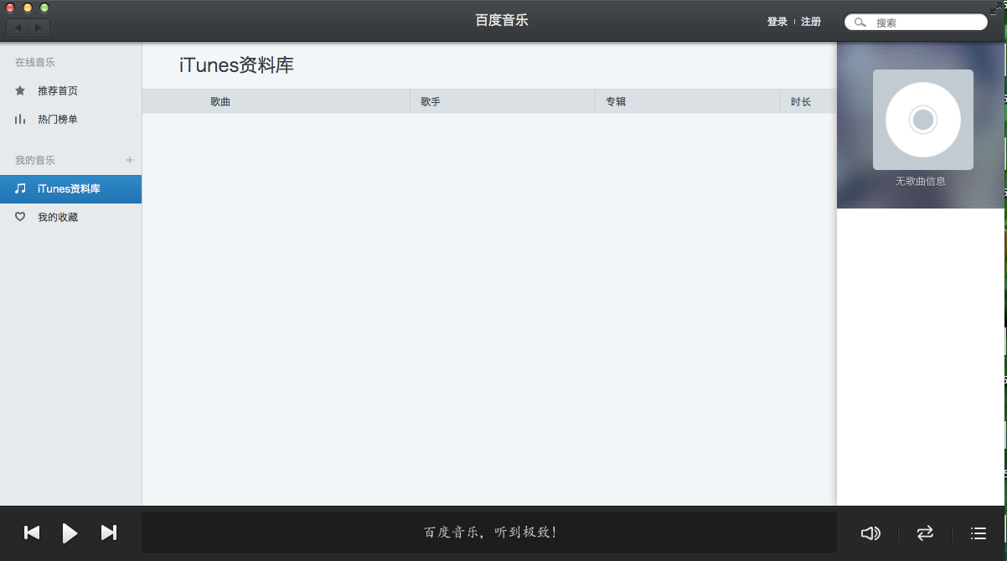Select iTunes资料库 in the sidebar
1007x561 pixels.
click(69, 189)
